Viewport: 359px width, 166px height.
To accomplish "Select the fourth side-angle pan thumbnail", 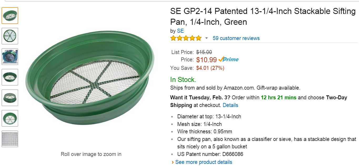I will click(x=10, y=77).
